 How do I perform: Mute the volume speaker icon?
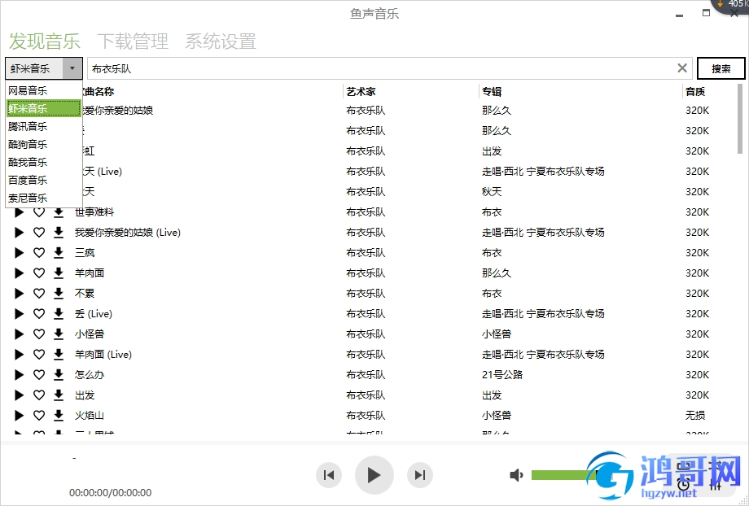click(x=516, y=475)
